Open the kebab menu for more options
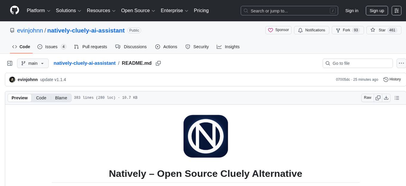This screenshot has height=186, width=406. (401, 63)
